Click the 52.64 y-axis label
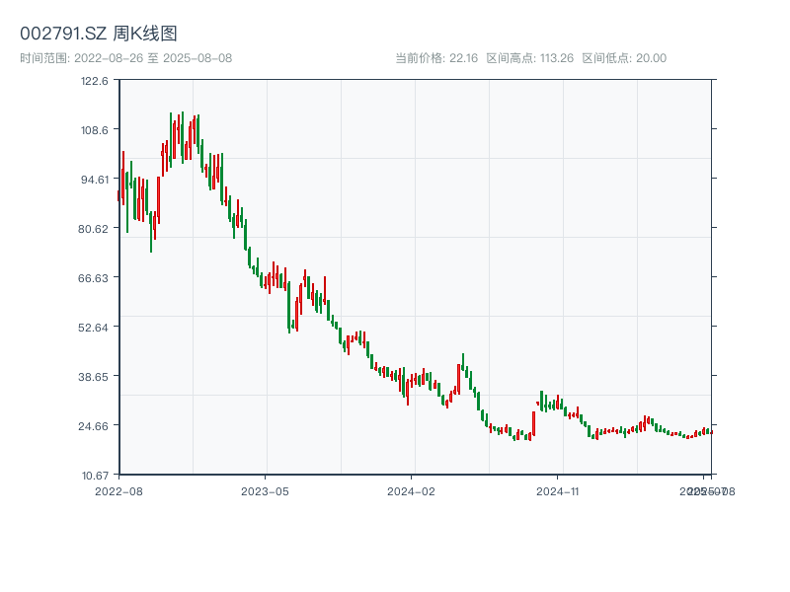The image size is (790, 592). click(94, 328)
